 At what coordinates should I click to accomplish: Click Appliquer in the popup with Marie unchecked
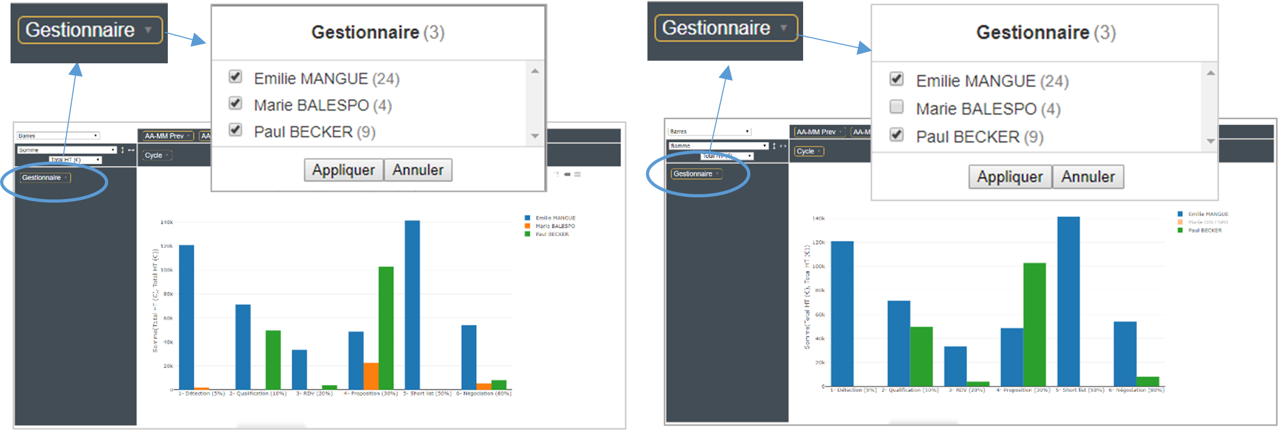[x=1009, y=177]
